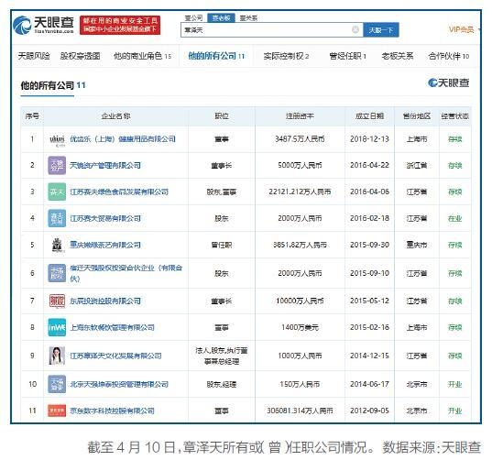Click the Tianyancha logo
Image resolution: width=492 pixels, height=471 pixels.
(43, 25)
